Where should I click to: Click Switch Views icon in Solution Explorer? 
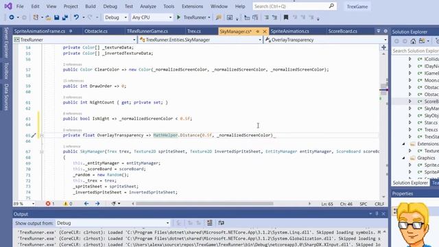click(422, 41)
